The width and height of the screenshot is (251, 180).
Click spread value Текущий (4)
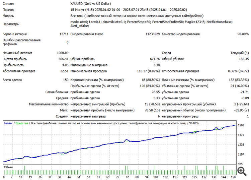point(240,53)
